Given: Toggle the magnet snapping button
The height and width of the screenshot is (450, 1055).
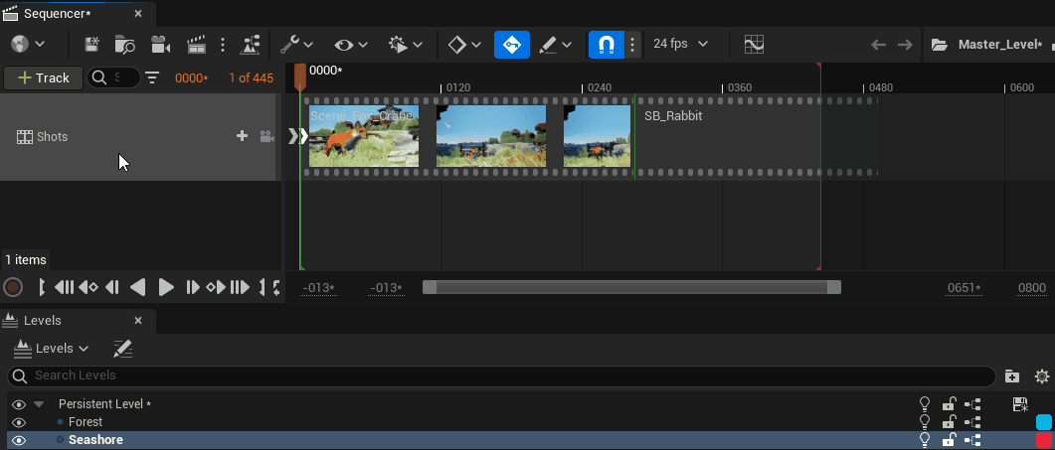Looking at the screenshot, I should click(x=606, y=45).
